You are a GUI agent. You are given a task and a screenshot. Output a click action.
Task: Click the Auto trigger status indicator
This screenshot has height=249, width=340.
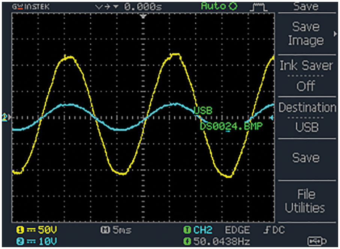(219, 6)
